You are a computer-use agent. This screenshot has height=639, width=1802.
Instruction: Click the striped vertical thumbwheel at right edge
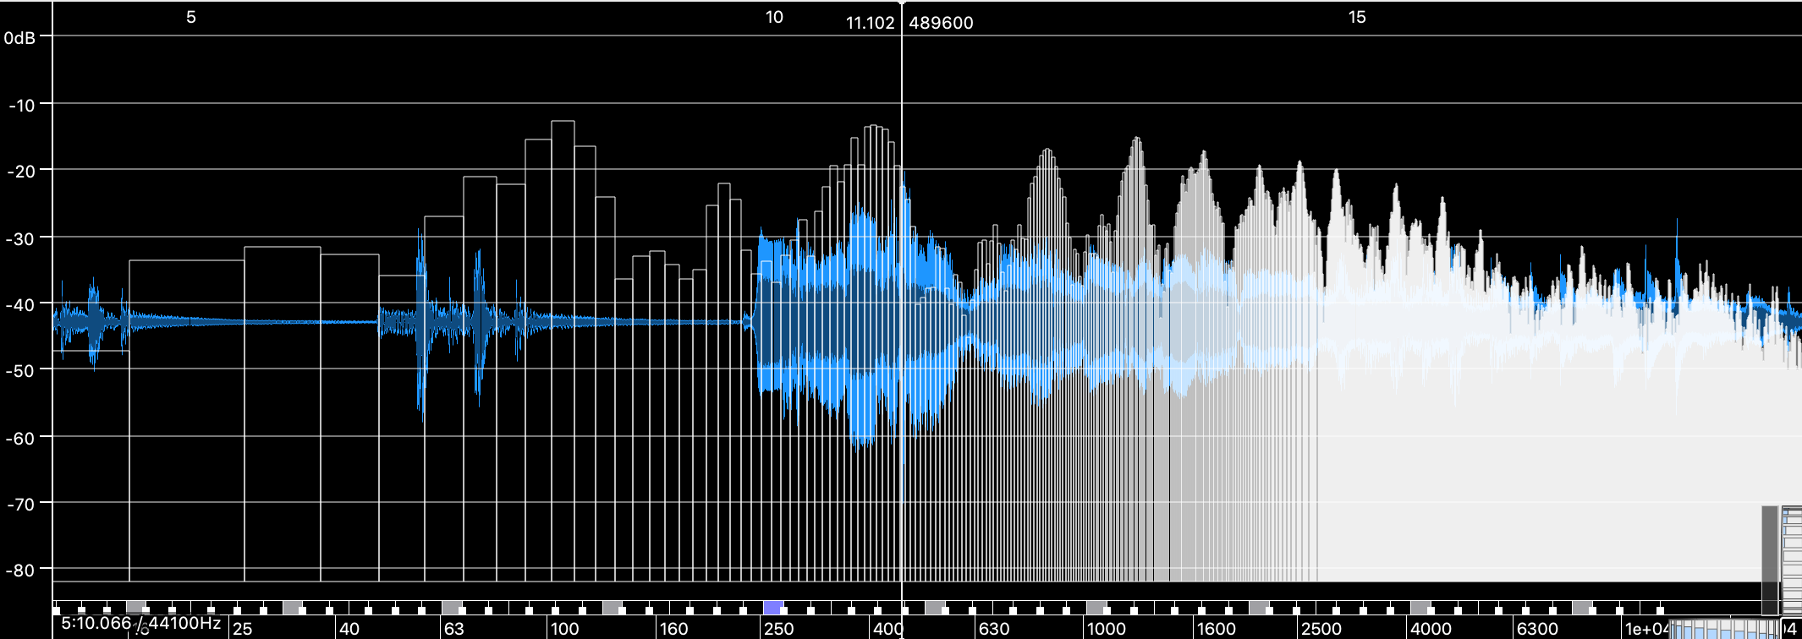point(1792,560)
